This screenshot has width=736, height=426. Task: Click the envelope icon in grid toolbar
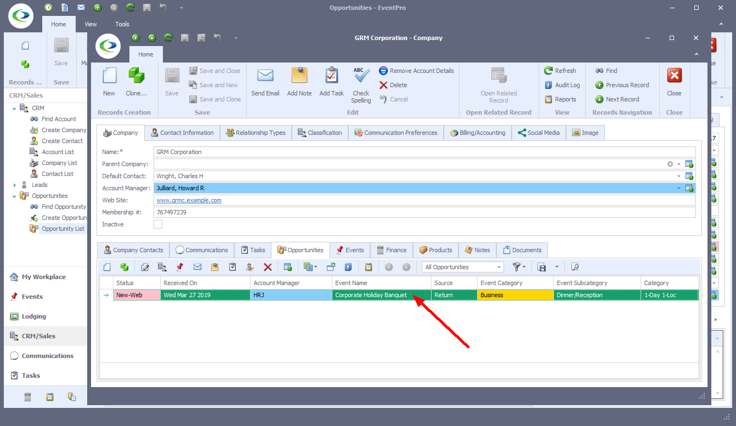[197, 267]
